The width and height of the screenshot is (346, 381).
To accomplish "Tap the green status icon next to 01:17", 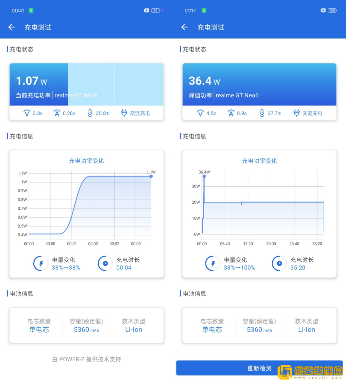I will click(x=204, y=10).
